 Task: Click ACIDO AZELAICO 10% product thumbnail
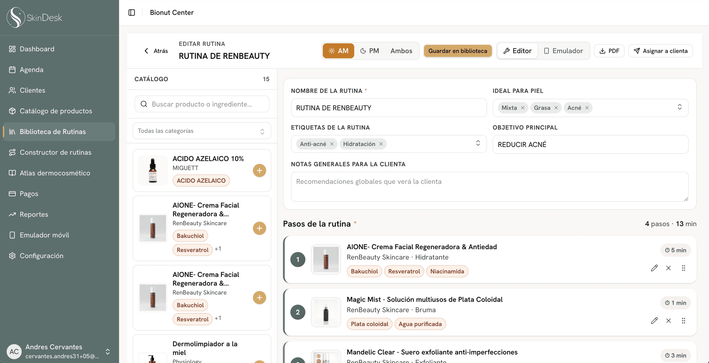pos(153,171)
